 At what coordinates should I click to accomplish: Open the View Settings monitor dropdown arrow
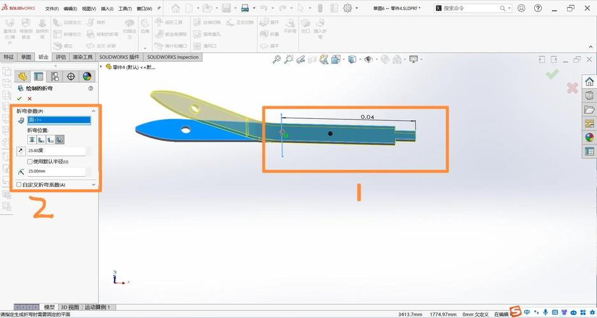click(421, 59)
